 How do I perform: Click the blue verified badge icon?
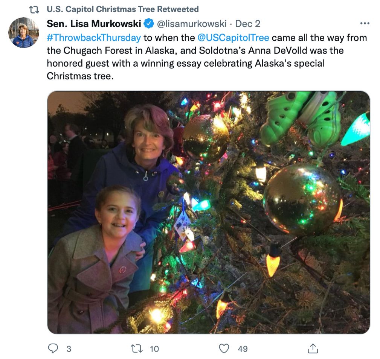click(x=149, y=24)
